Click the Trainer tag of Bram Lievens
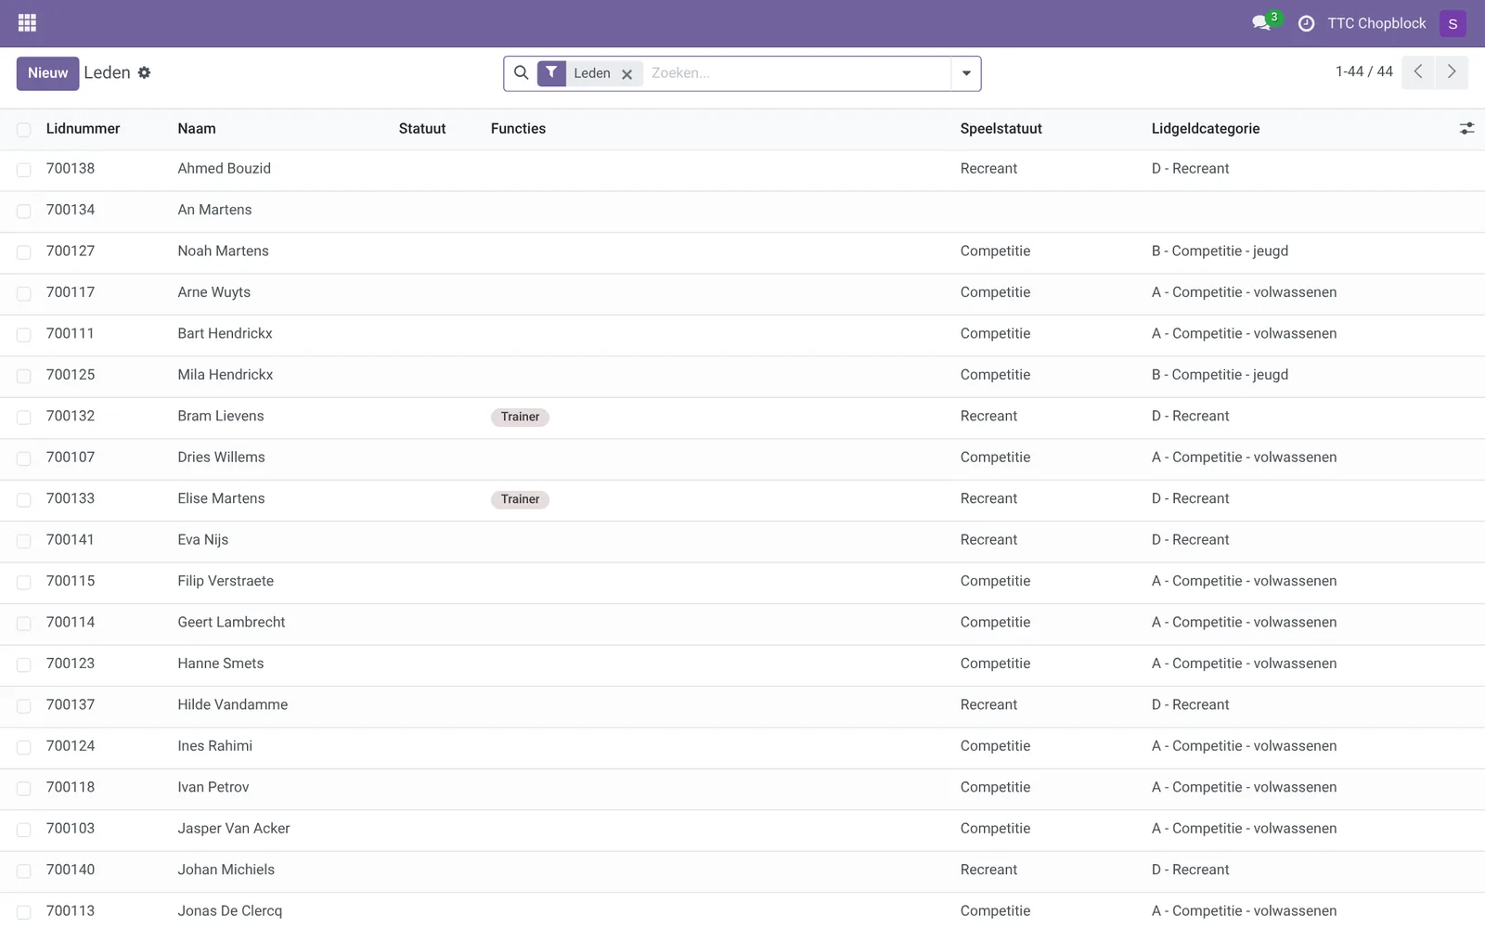The width and height of the screenshot is (1485, 928). [520, 417]
